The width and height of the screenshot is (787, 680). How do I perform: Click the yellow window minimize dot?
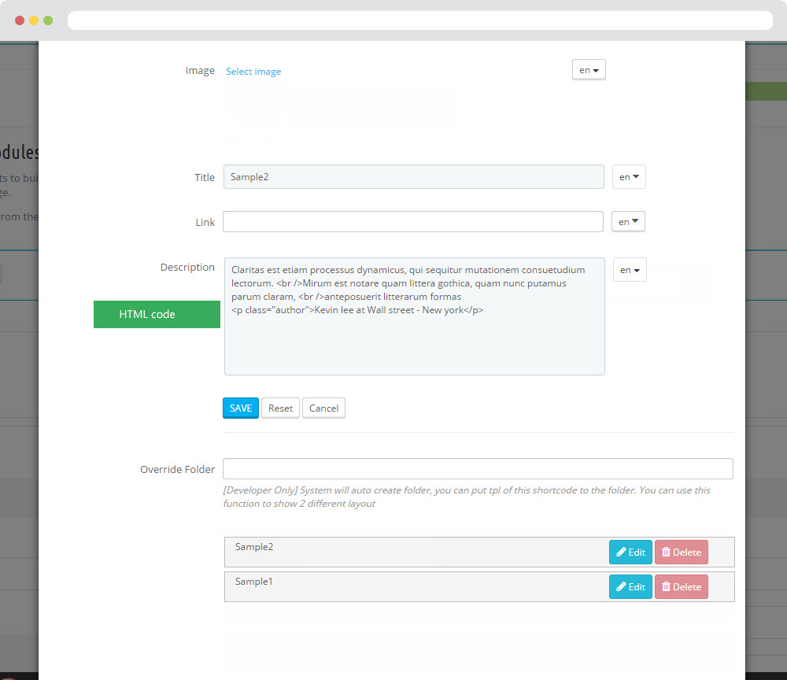tap(34, 20)
